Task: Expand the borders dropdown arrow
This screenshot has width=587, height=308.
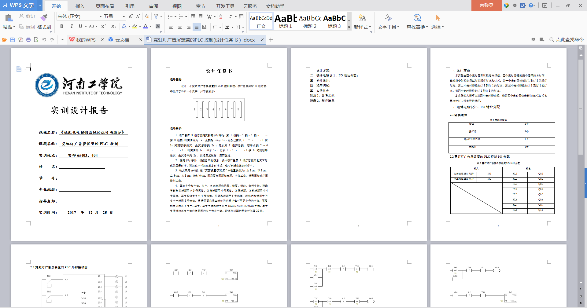Action: [243, 27]
